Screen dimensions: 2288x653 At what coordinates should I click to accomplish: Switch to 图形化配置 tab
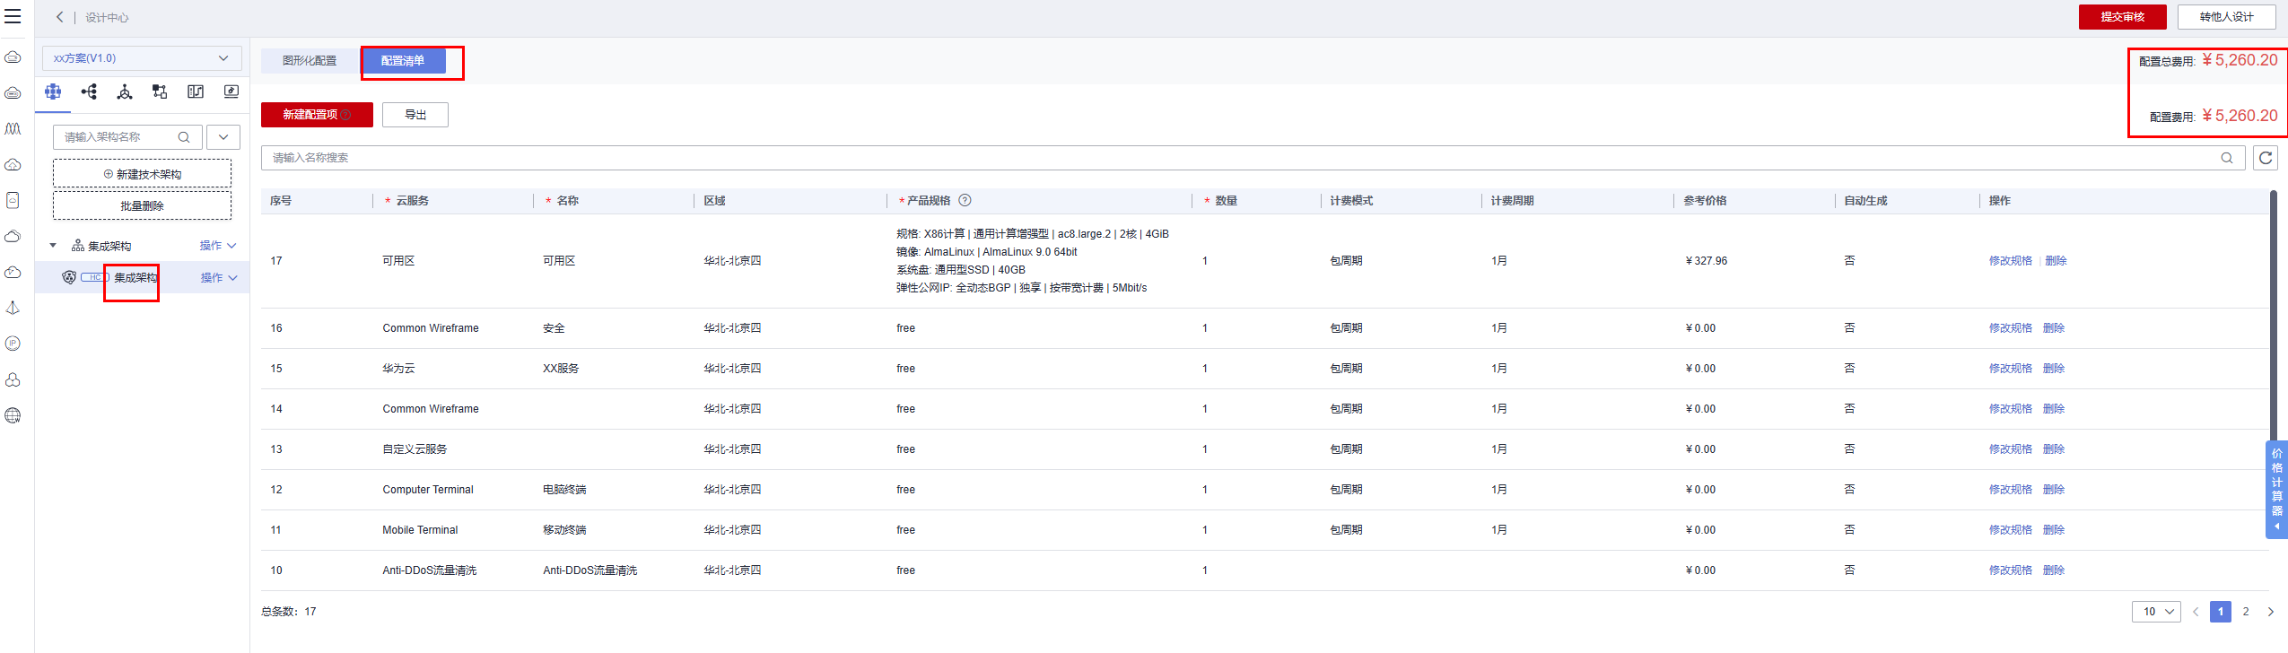[310, 61]
